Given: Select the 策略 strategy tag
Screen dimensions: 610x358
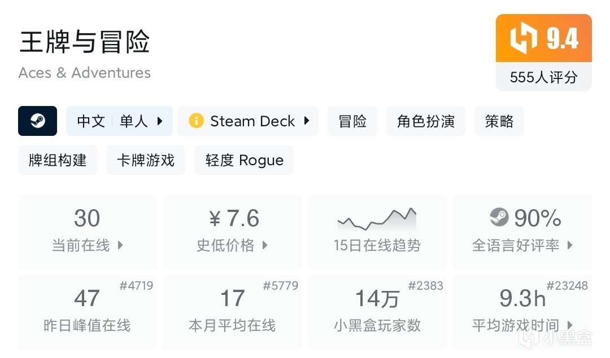Looking at the screenshot, I should 499,121.
